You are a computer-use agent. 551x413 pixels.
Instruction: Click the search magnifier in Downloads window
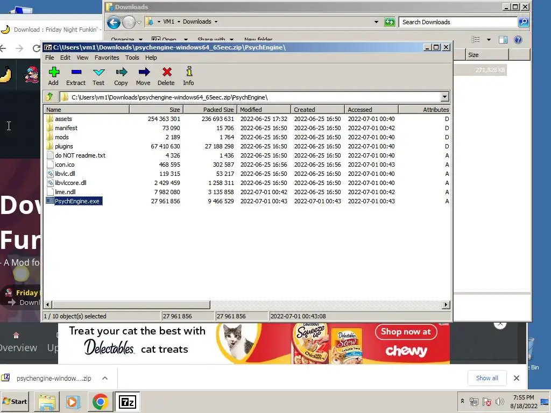point(524,22)
